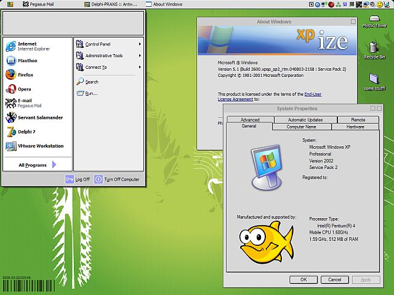Screen dimensions: 394x295
Task: Open the Recycle Bin desktop icon
Action: [x=374, y=50]
